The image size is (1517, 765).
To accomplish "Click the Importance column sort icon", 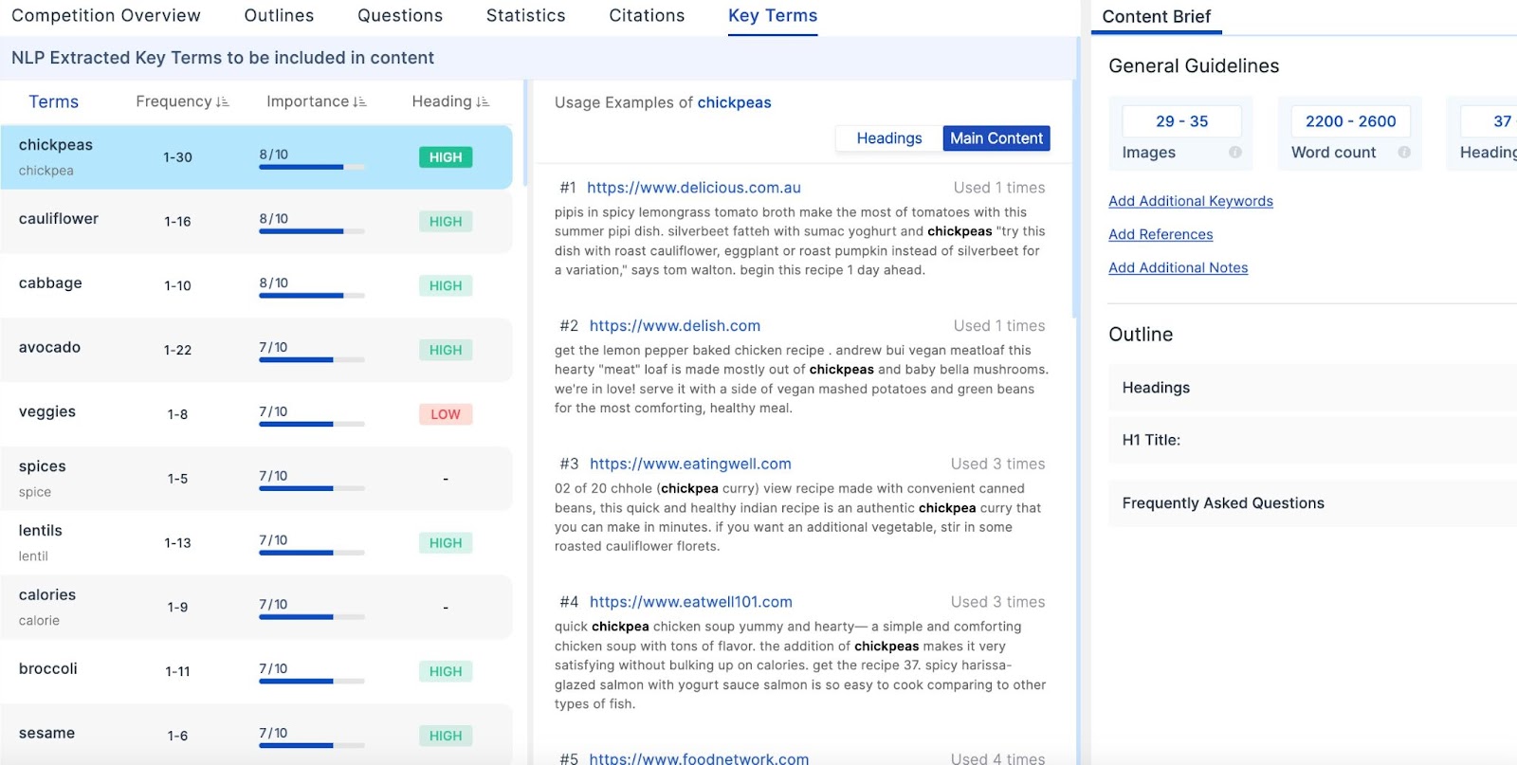I will (x=359, y=102).
